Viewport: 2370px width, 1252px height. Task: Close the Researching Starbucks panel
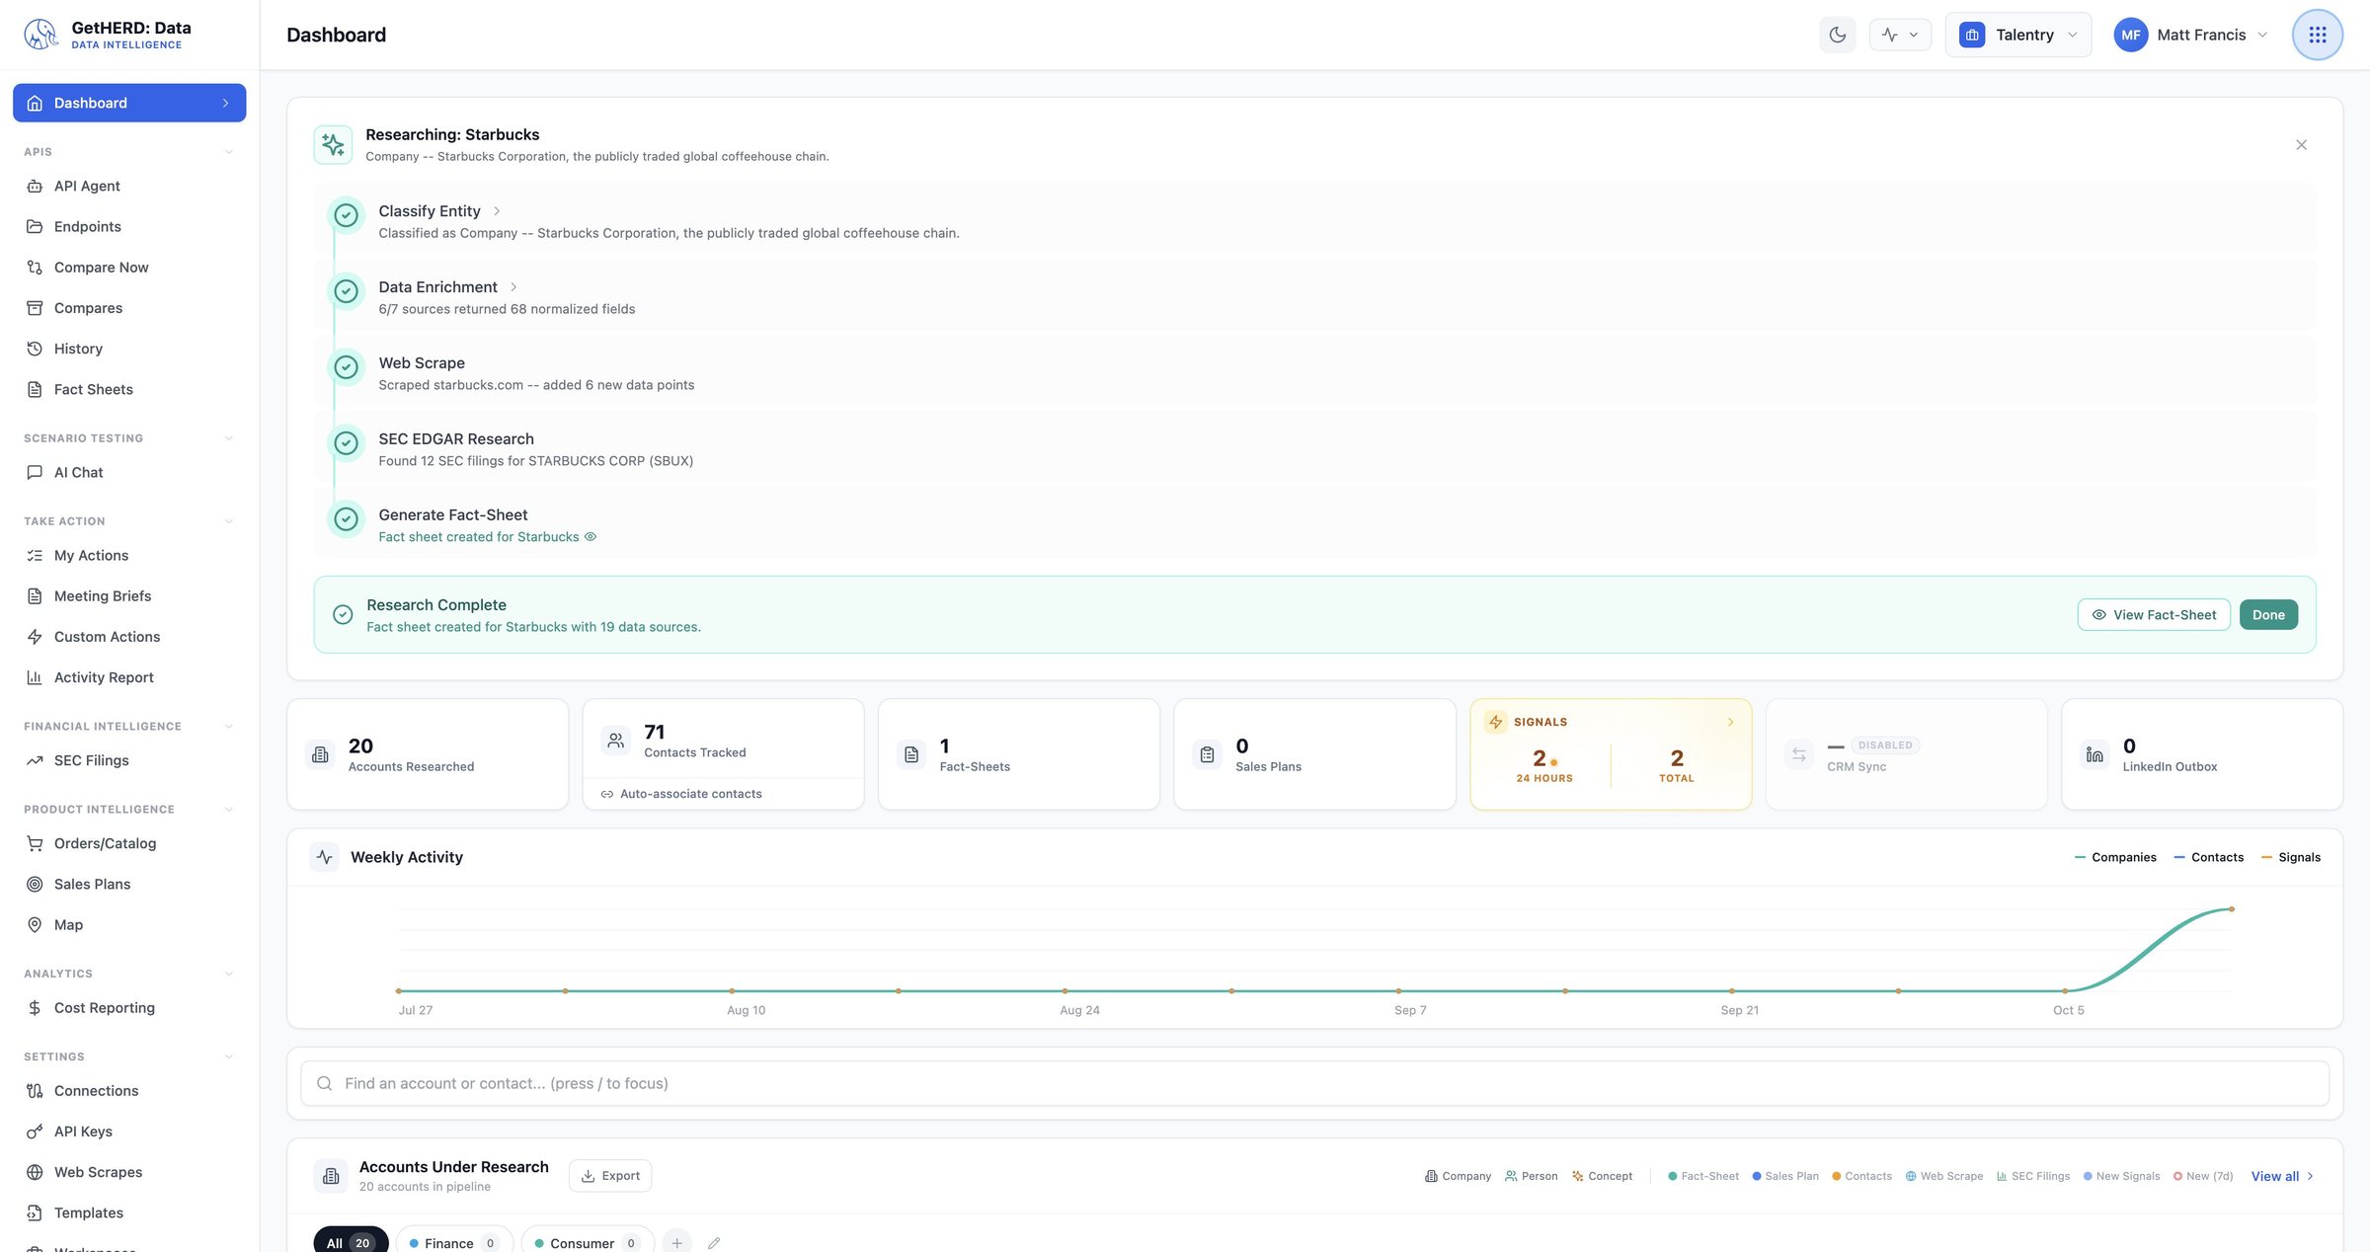coord(2301,145)
